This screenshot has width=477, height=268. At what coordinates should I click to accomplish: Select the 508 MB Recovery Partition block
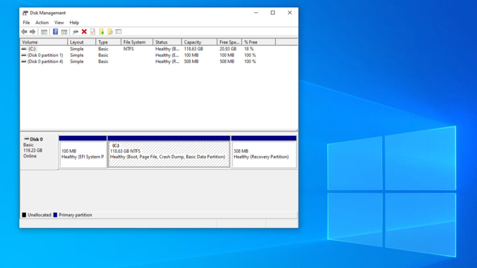coord(264,152)
